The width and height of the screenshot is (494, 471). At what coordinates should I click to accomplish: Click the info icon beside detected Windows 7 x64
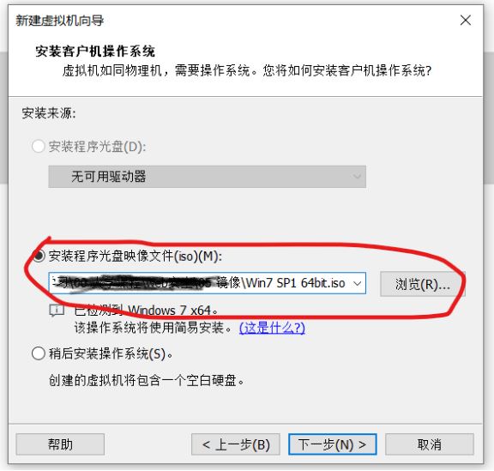click(x=57, y=311)
